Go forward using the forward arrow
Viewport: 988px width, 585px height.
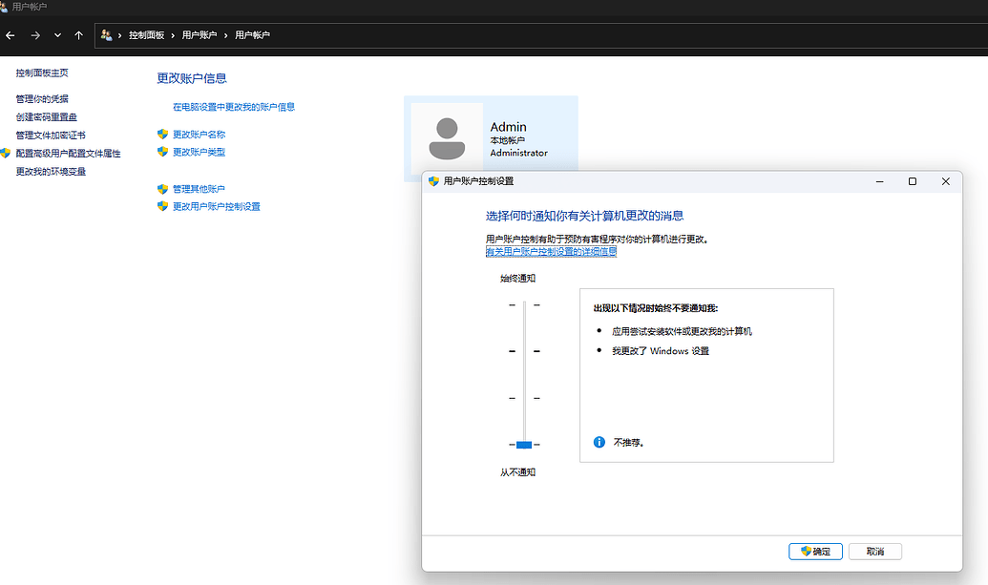pyautogui.click(x=35, y=35)
